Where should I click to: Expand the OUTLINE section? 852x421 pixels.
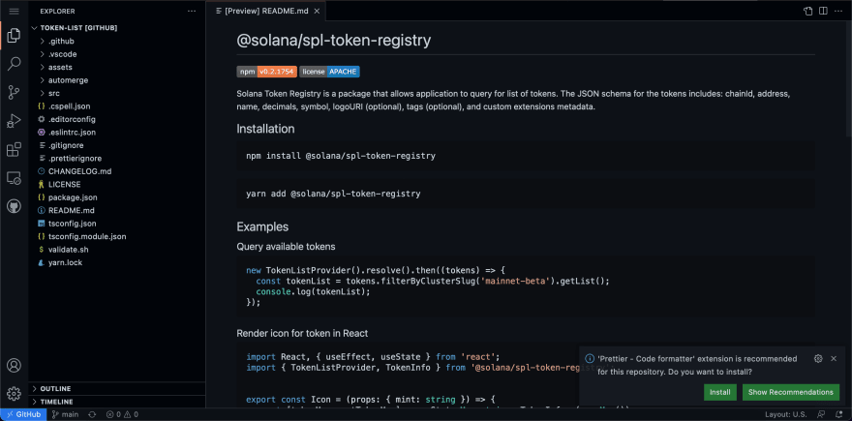(117, 389)
